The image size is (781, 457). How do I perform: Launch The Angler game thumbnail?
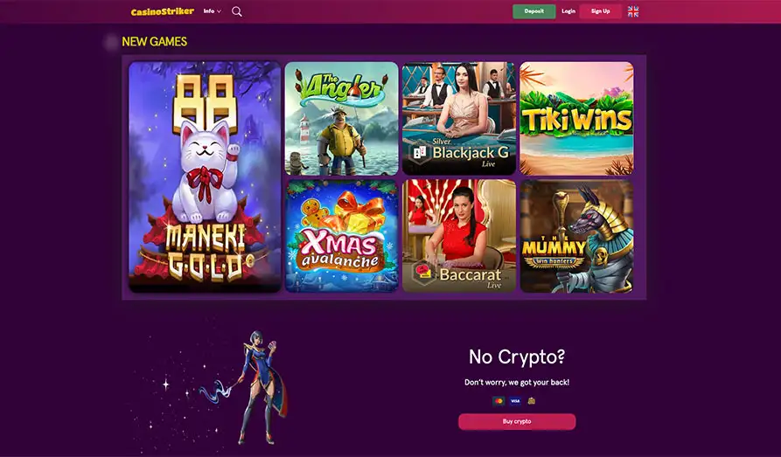click(x=342, y=119)
